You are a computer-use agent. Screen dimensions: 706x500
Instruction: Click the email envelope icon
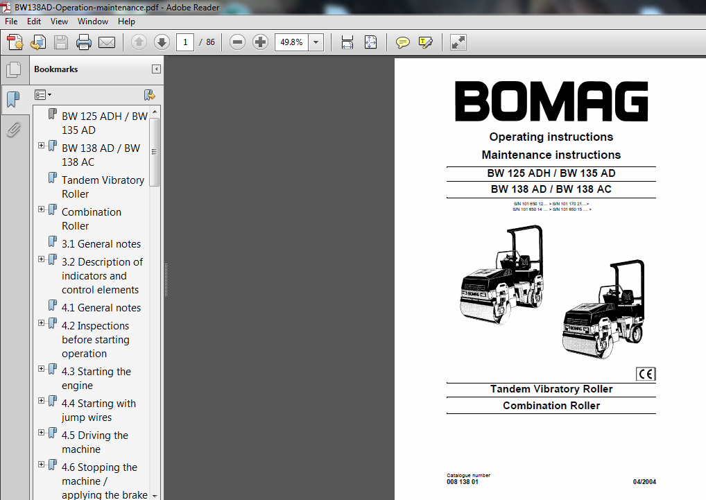(x=107, y=42)
